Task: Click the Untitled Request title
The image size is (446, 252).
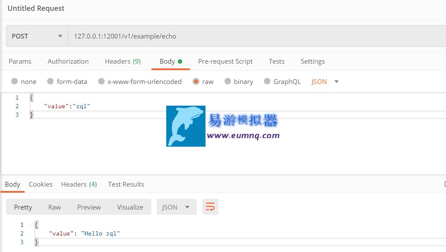Action: click(x=36, y=8)
